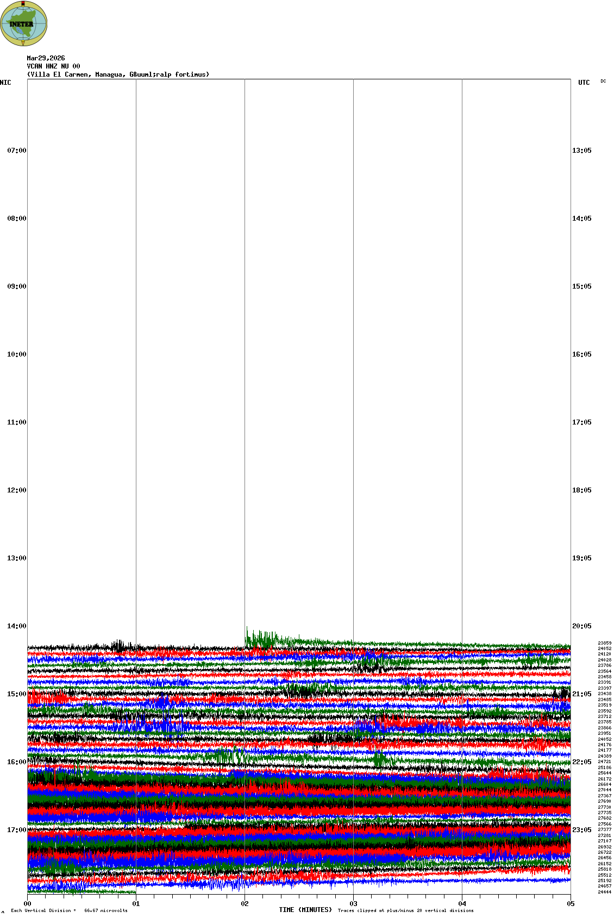The height and width of the screenshot is (918, 614).
Task: Click the Each Vertical Division scale note
Action: point(69,910)
